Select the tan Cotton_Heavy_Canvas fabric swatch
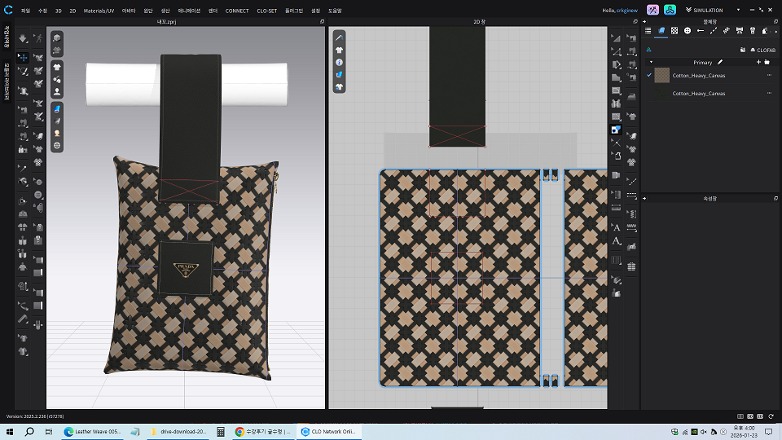The width and height of the screenshot is (782, 440). 663,75
